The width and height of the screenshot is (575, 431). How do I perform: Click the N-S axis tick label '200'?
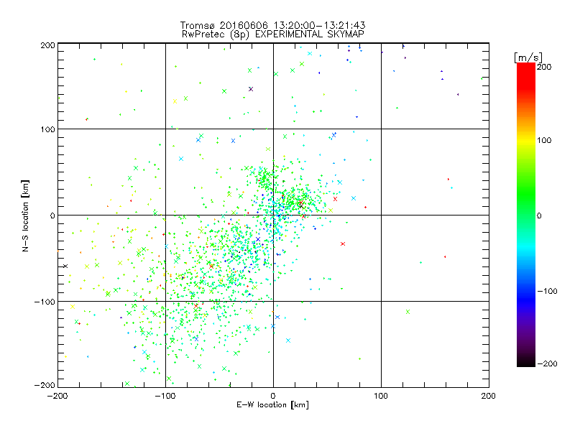47,45
